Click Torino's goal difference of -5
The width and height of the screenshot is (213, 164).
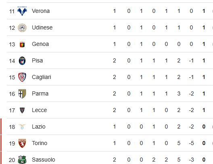pos(191,143)
